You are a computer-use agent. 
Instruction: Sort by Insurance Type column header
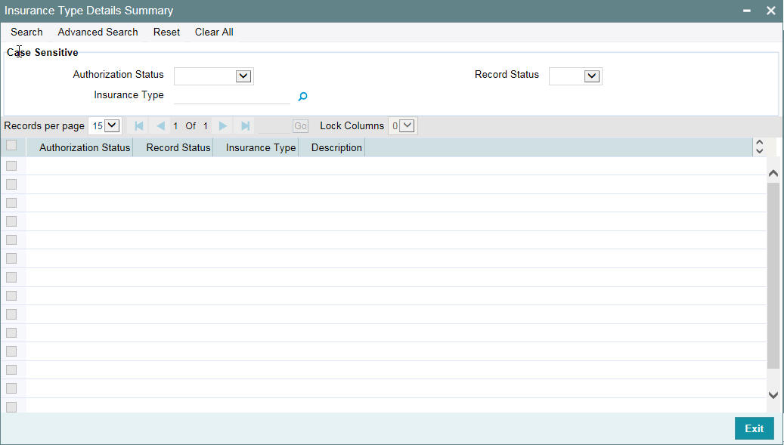pos(261,147)
